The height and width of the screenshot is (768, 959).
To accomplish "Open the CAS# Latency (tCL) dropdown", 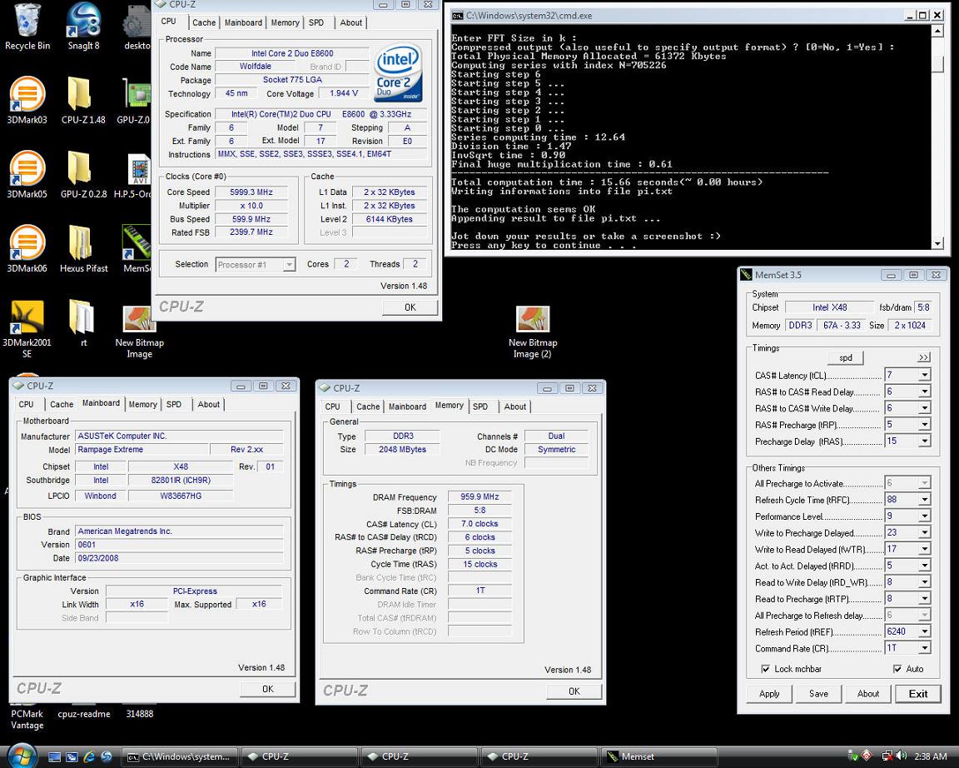I will (x=925, y=375).
